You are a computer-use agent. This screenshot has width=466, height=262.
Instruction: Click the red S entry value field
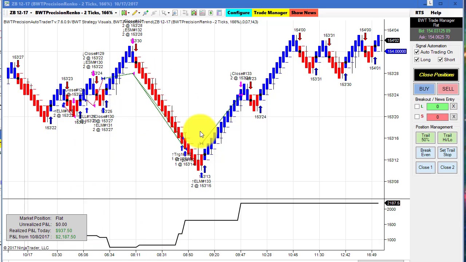pos(438,117)
